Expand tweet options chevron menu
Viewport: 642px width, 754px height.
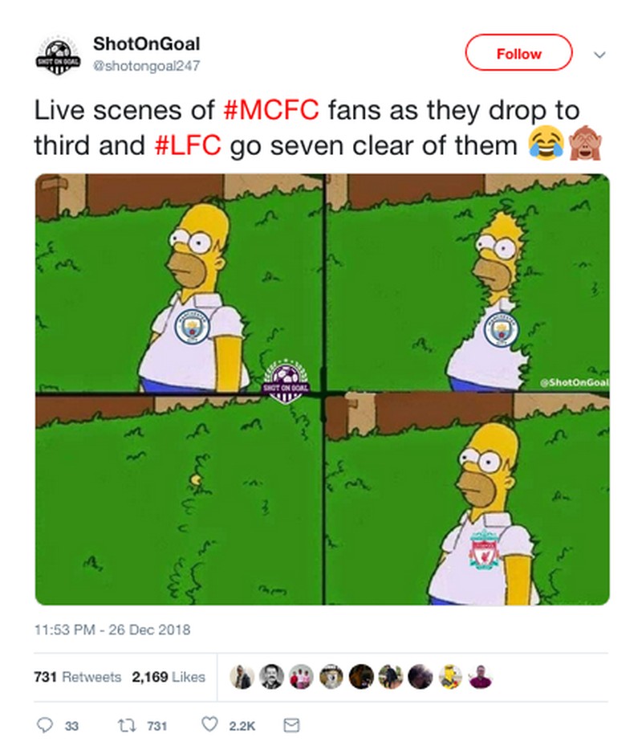point(599,55)
